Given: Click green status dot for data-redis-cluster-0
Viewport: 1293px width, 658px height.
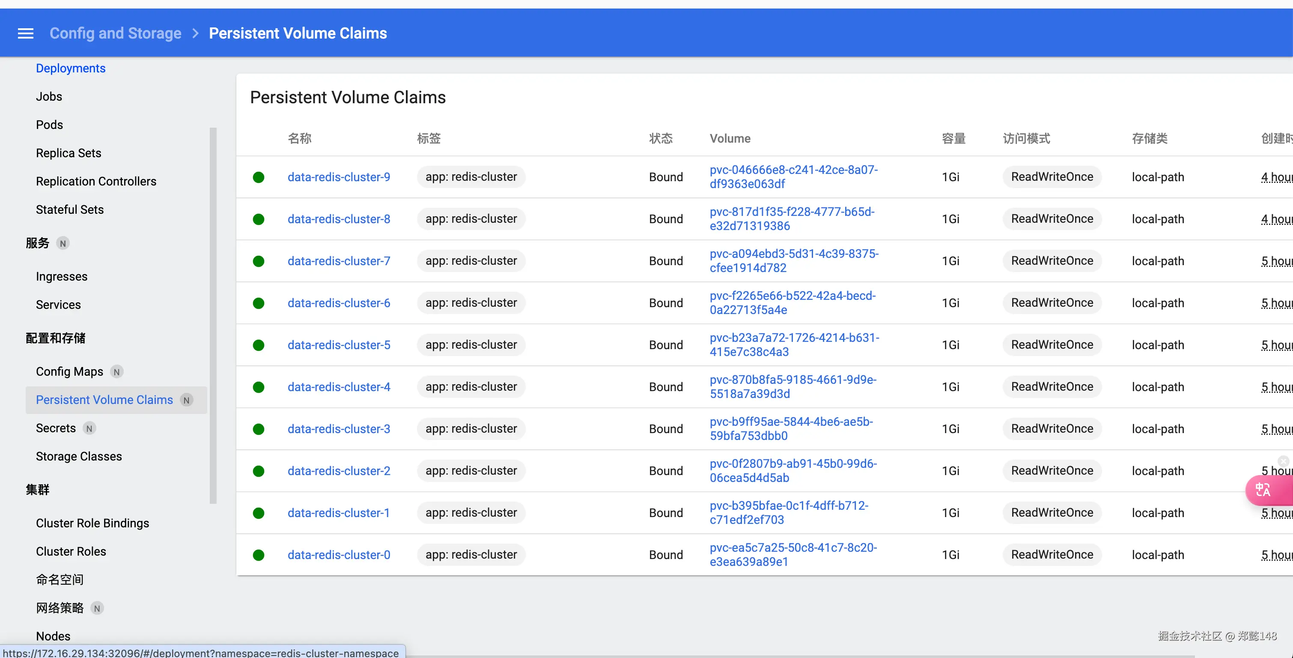Looking at the screenshot, I should click(259, 555).
